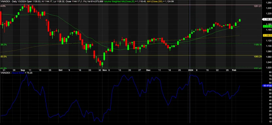Image resolution: width=272 pixels, height=125 pixels.
Task: Click the blue 60.9756 indicator value tag
Action: coord(267,86)
